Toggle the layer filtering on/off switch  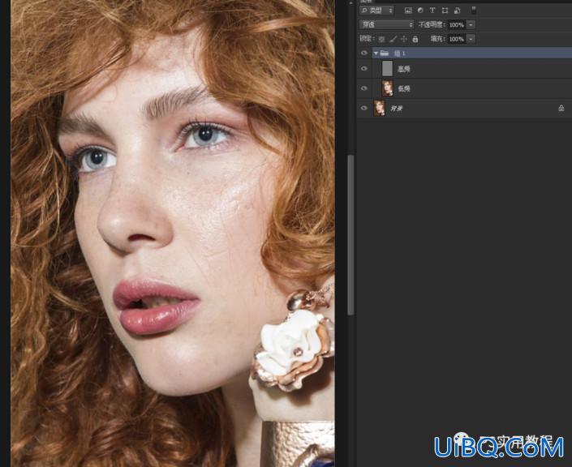(474, 11)
